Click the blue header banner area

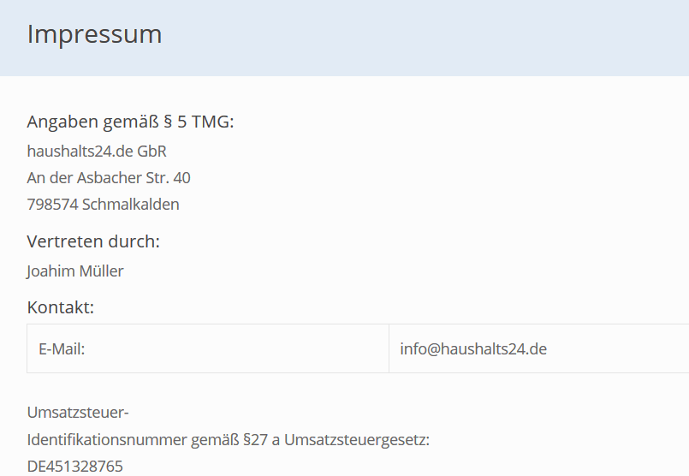click(344, 38)
